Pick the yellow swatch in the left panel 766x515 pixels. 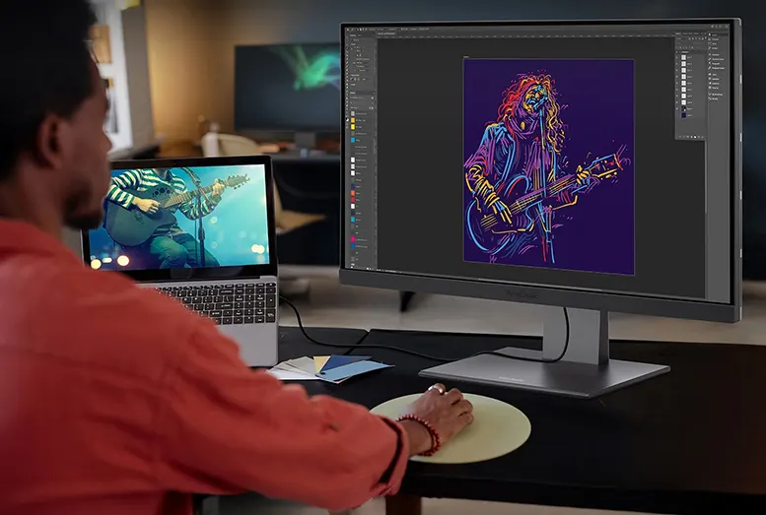(351, 125)
